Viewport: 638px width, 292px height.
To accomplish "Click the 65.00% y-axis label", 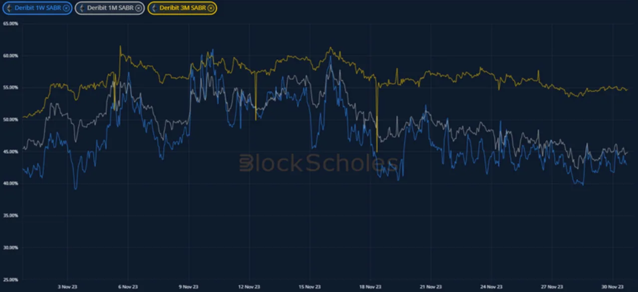I will (10, 23).
